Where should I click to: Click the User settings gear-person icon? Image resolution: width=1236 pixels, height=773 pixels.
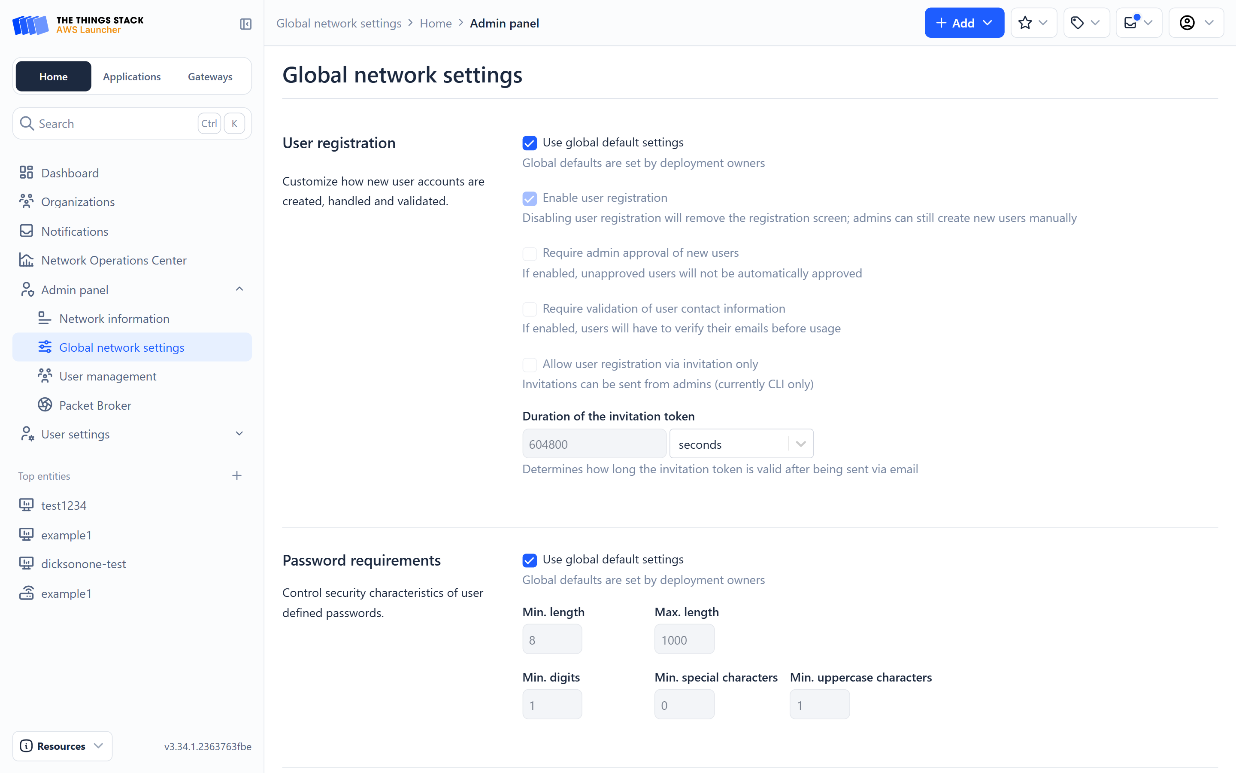pos(27,434)
